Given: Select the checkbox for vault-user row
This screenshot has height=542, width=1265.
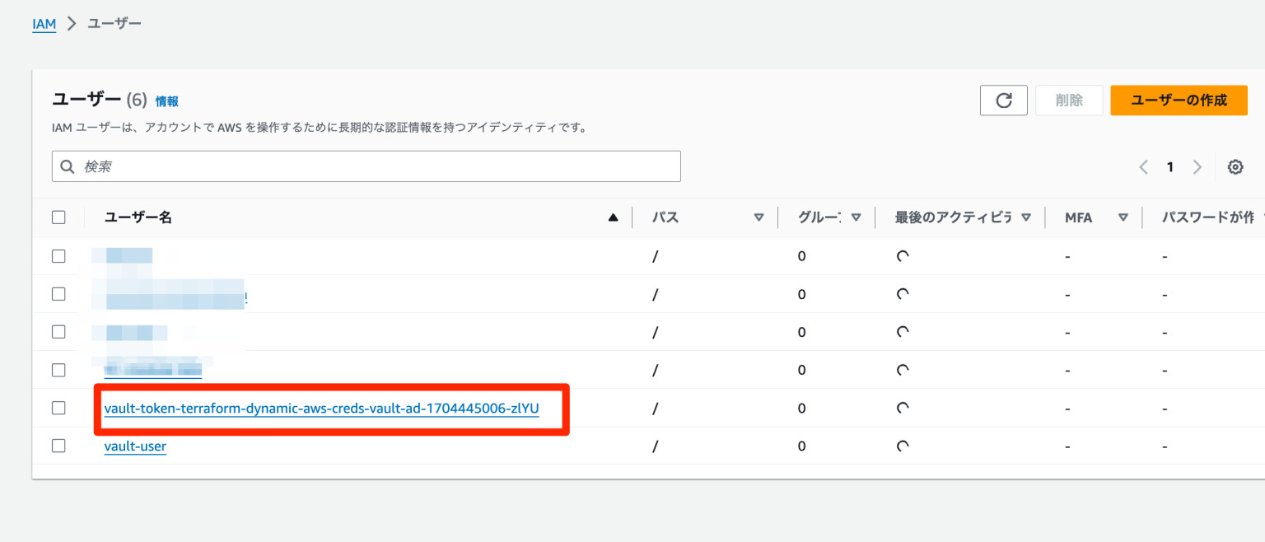Looking at the screenshot, I should [58, 446].
